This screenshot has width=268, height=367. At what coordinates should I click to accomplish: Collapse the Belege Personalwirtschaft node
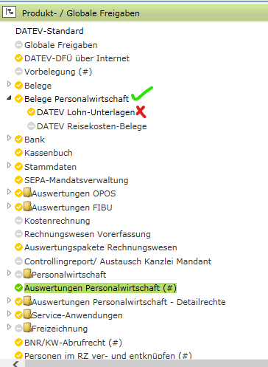click(x=9, y=98)
